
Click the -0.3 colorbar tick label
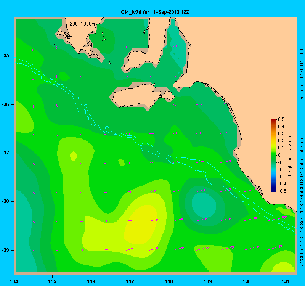tap(282, 177)
